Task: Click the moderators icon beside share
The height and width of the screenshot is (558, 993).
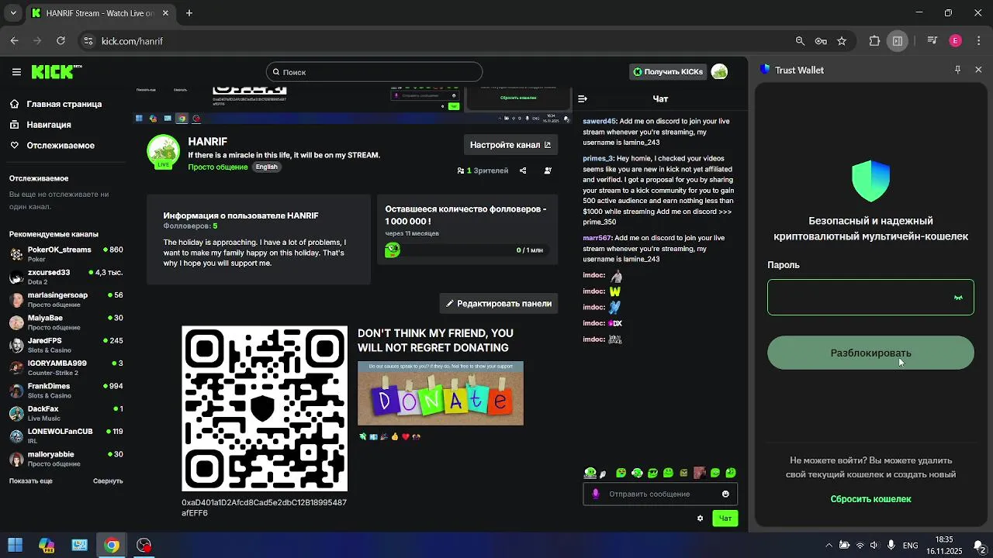Action: [x=548, y=170]
